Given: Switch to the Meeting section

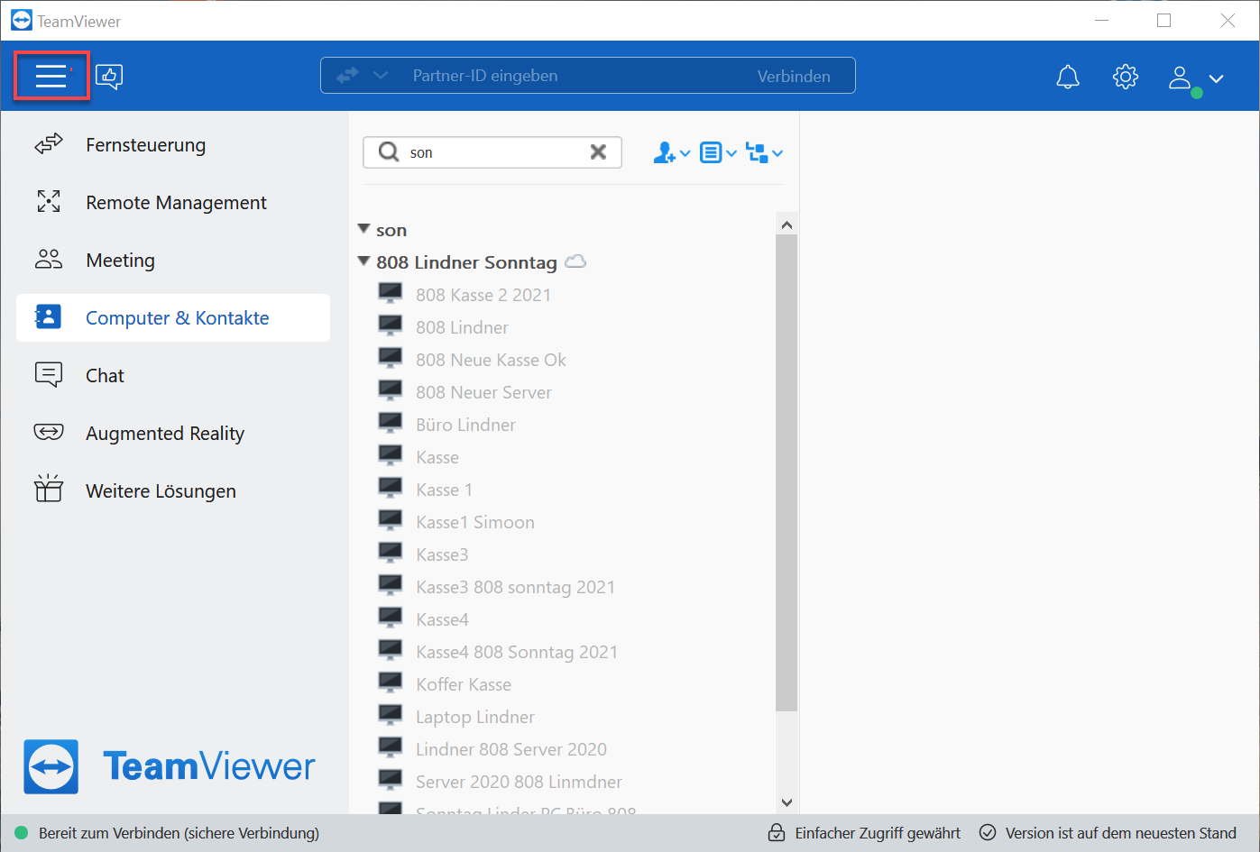Looking at the screenshot, I should coord(120,261).
